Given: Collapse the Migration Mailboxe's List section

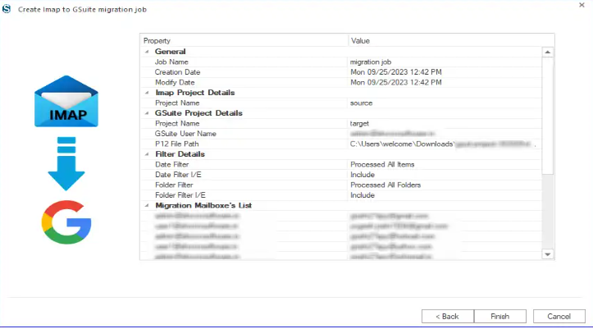Looking at the screenshot, I should [147, 205].
